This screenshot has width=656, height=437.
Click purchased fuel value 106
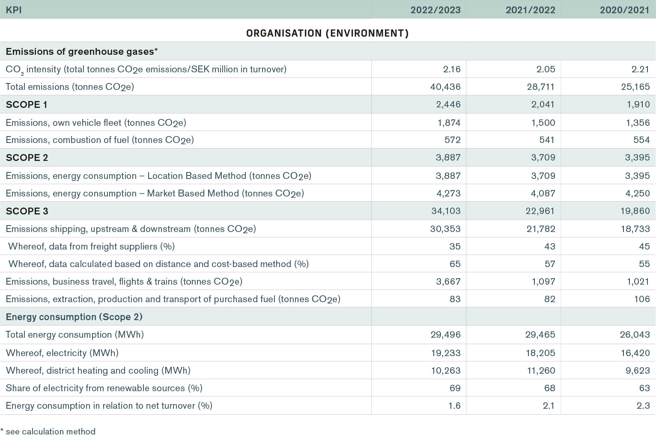click(x=642, y=299)
